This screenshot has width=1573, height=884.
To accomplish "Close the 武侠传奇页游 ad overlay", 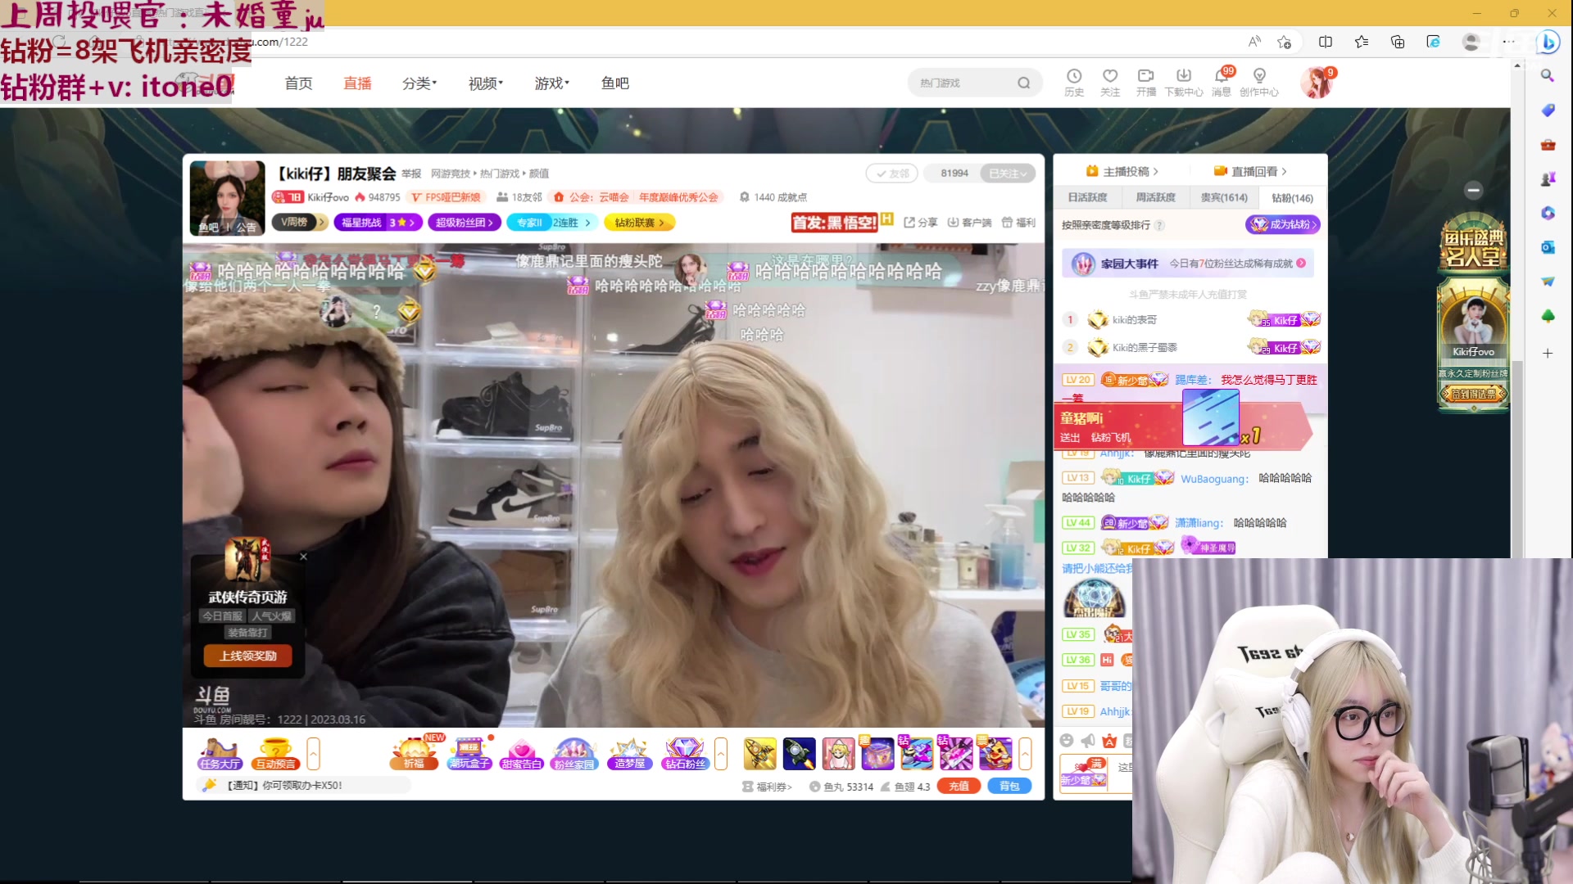I will (x=303, y=557).
